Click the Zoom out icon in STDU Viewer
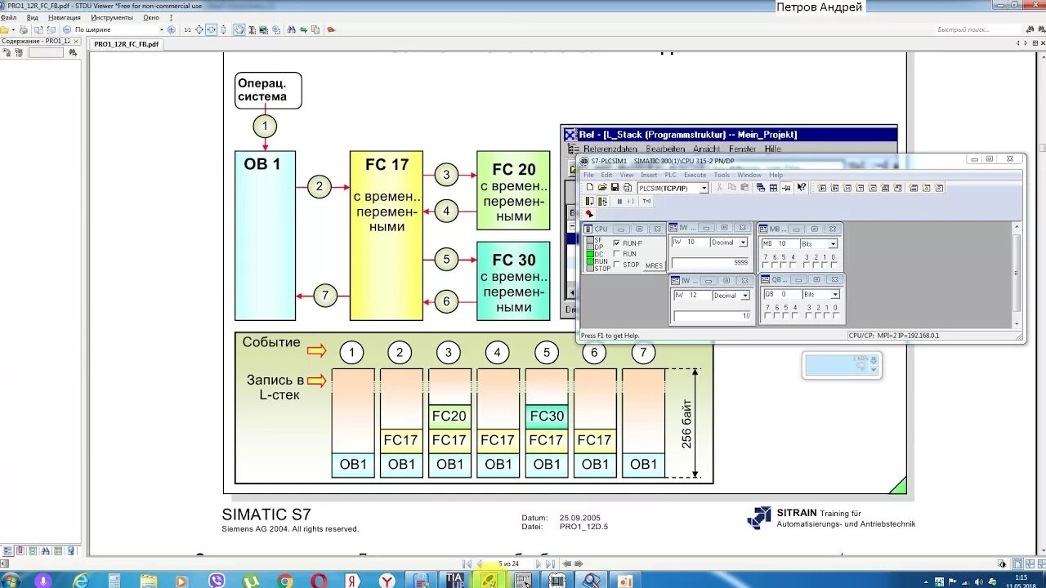The image size is (1046, 588). click(67, 29)
